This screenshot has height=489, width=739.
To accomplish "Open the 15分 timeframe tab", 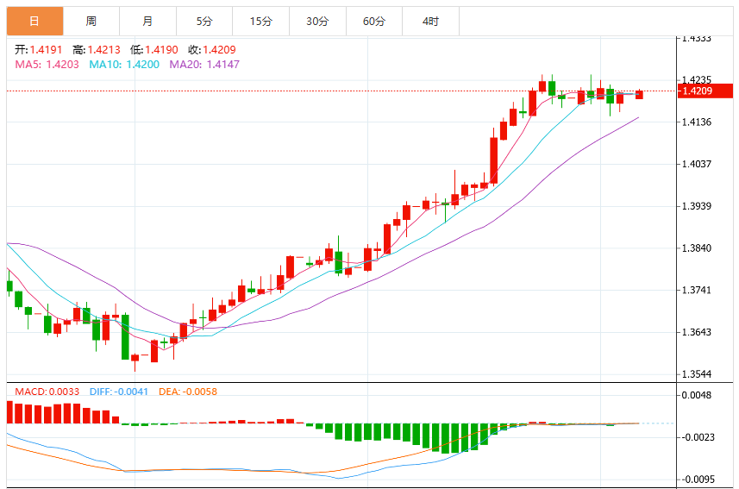I will click(x=261, y=22).
